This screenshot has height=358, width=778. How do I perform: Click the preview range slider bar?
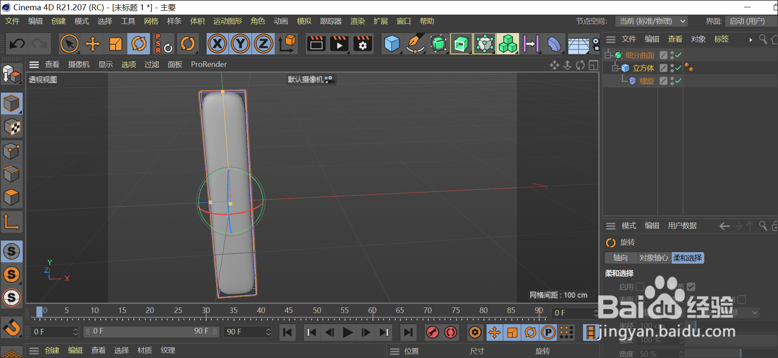pos(152,332)
